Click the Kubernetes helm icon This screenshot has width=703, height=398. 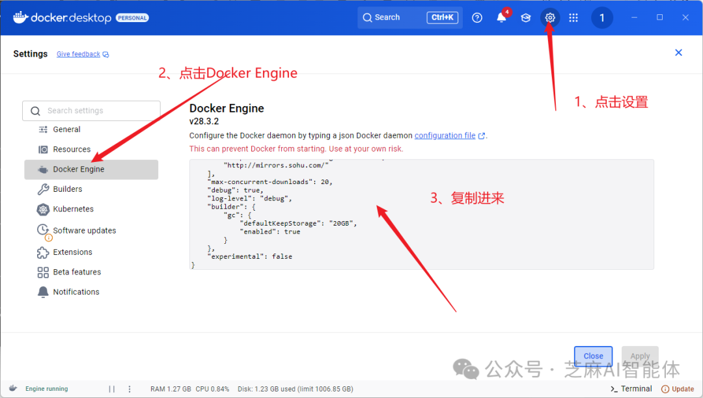[x=43, y=209]
